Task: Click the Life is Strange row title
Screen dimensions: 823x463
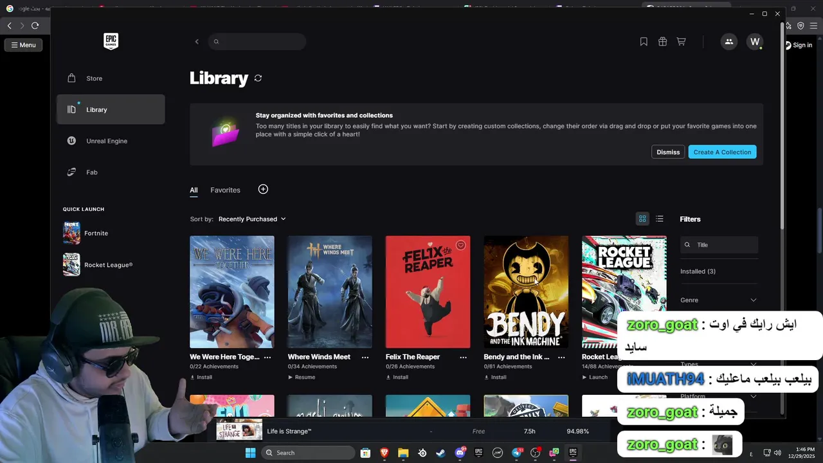Action: (x=289, y=431)
